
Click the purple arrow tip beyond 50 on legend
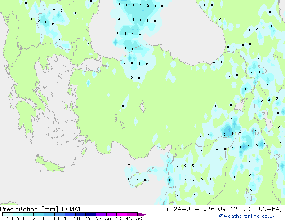point(142,214)
